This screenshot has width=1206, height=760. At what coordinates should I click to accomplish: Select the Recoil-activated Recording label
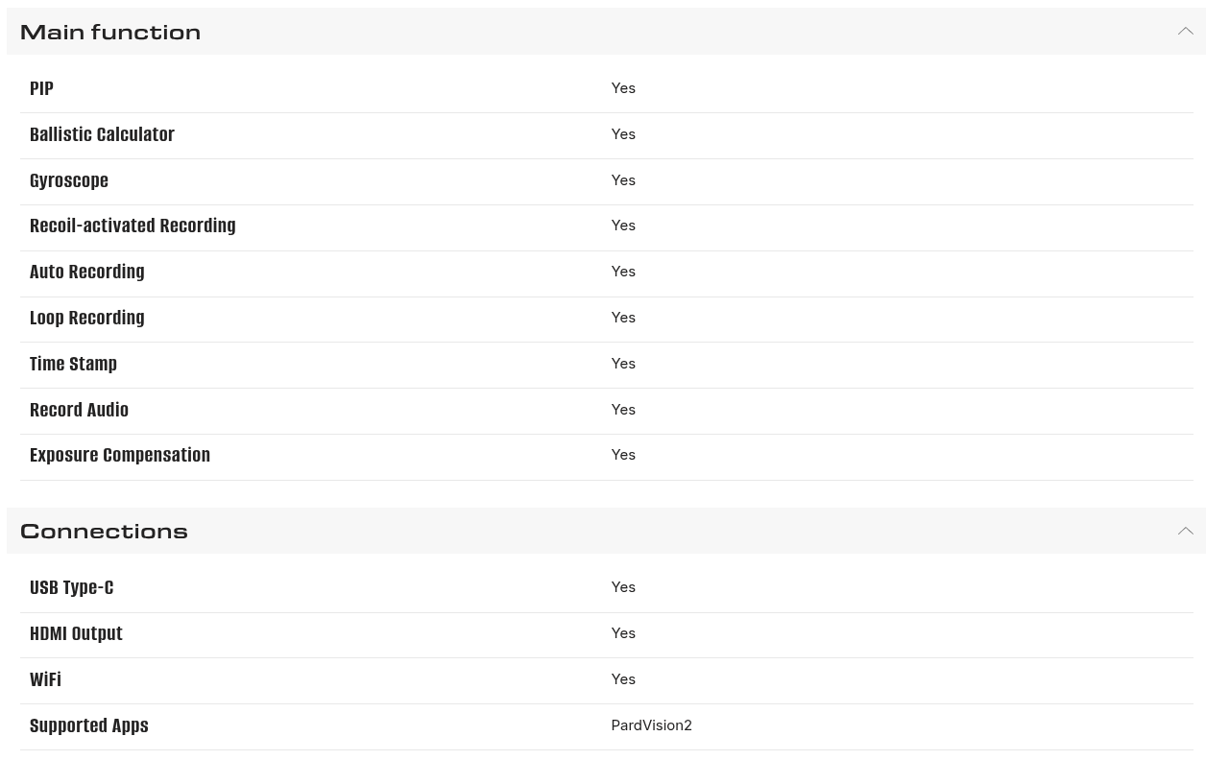pos(133,226)
